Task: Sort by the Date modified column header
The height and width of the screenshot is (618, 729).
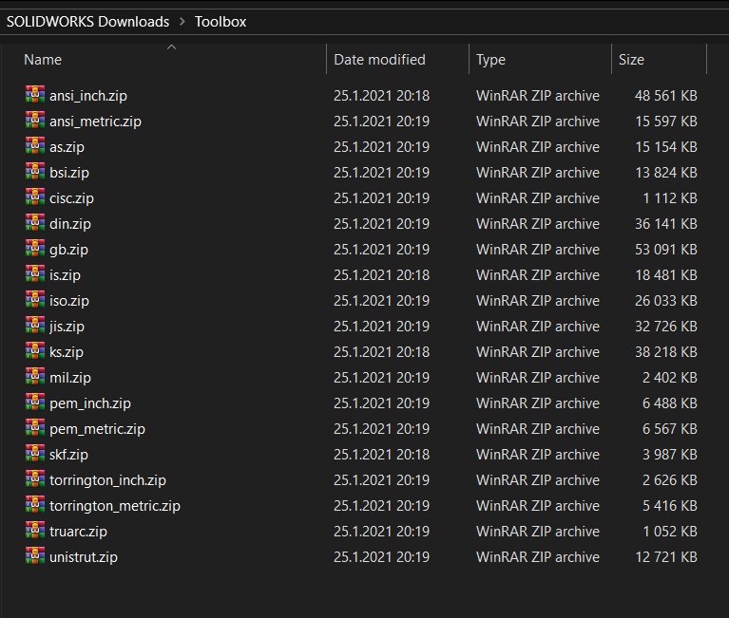Action: tap(379, 60)
